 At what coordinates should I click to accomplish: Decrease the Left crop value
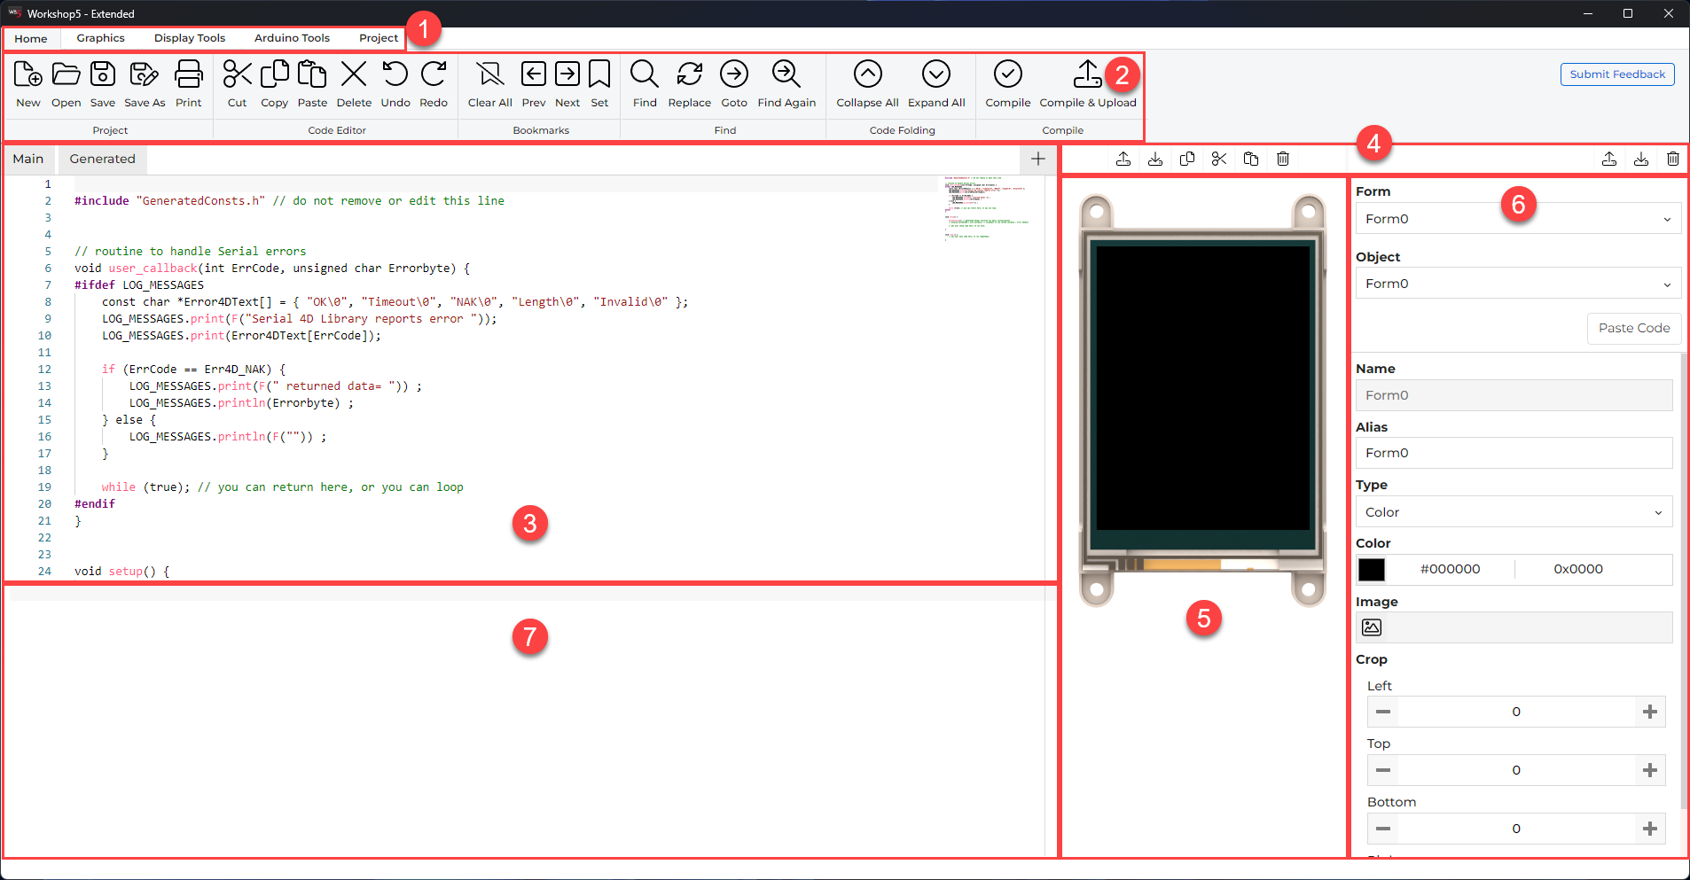[1382, 712]
